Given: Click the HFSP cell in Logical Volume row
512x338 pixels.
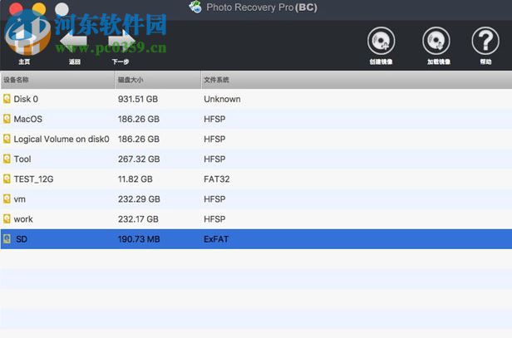Looking at the screenshot, I should (x=214, y=139).
